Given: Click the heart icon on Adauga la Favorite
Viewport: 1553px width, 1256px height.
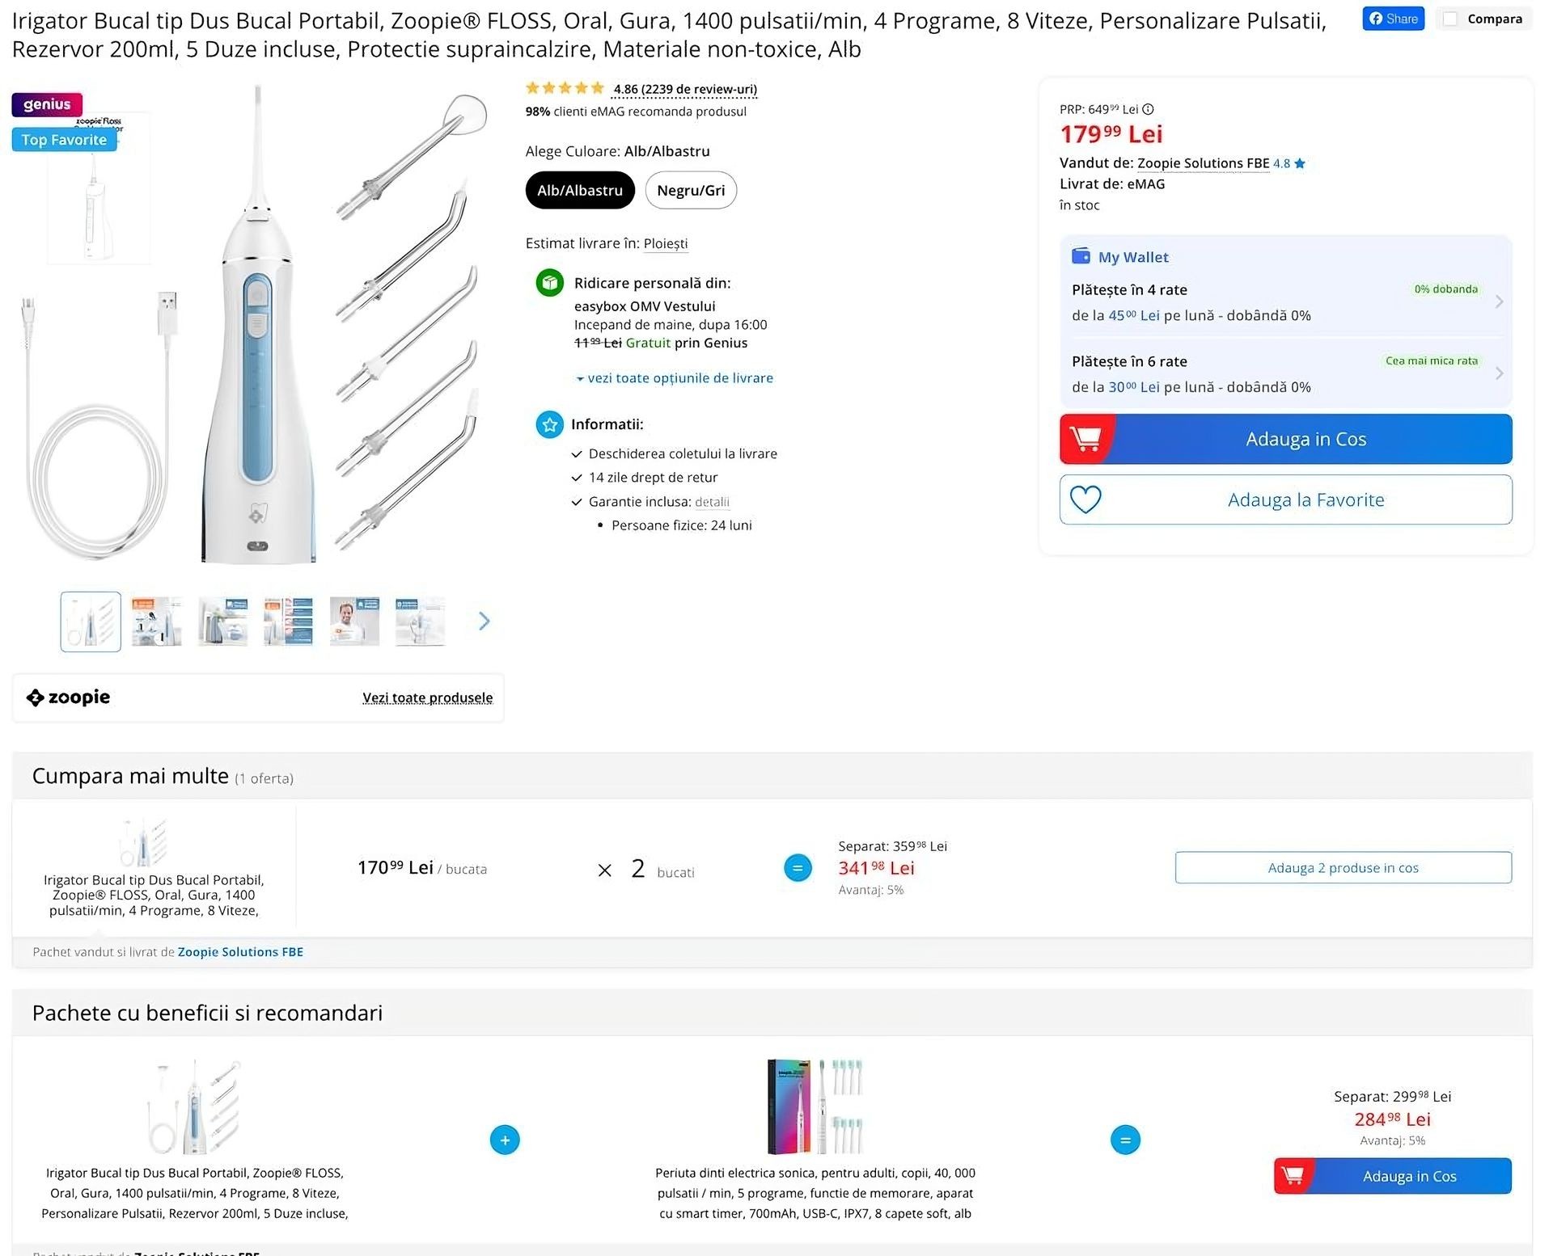Looking at the screenshot, I should click(x=1085, y=499).
